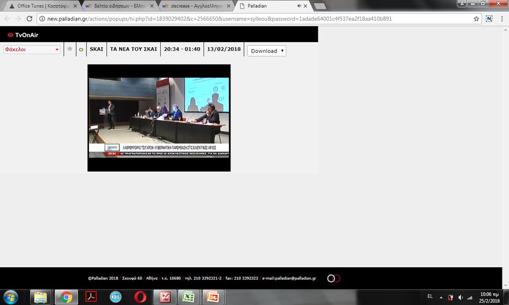The height and width of the screenshot is (305, 509).
Task: Reload the current page
Action: point(29,19)
